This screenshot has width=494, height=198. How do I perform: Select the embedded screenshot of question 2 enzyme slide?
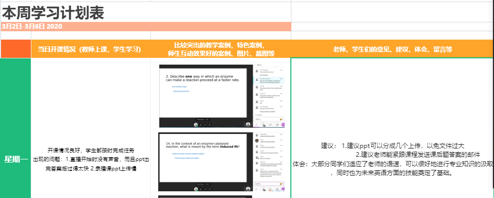pos(222,96)
